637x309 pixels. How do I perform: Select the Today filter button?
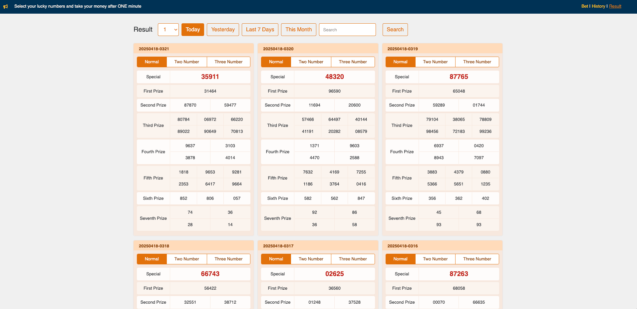[193, 30]
